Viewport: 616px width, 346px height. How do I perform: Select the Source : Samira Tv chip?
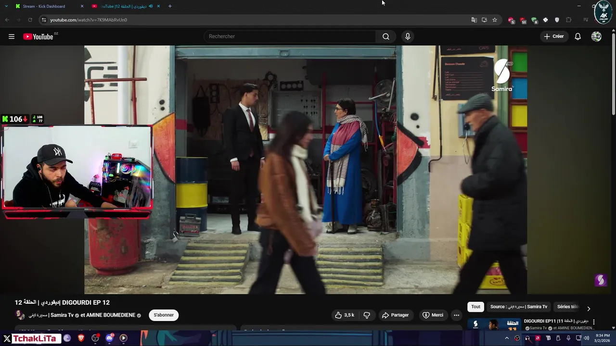519,307
